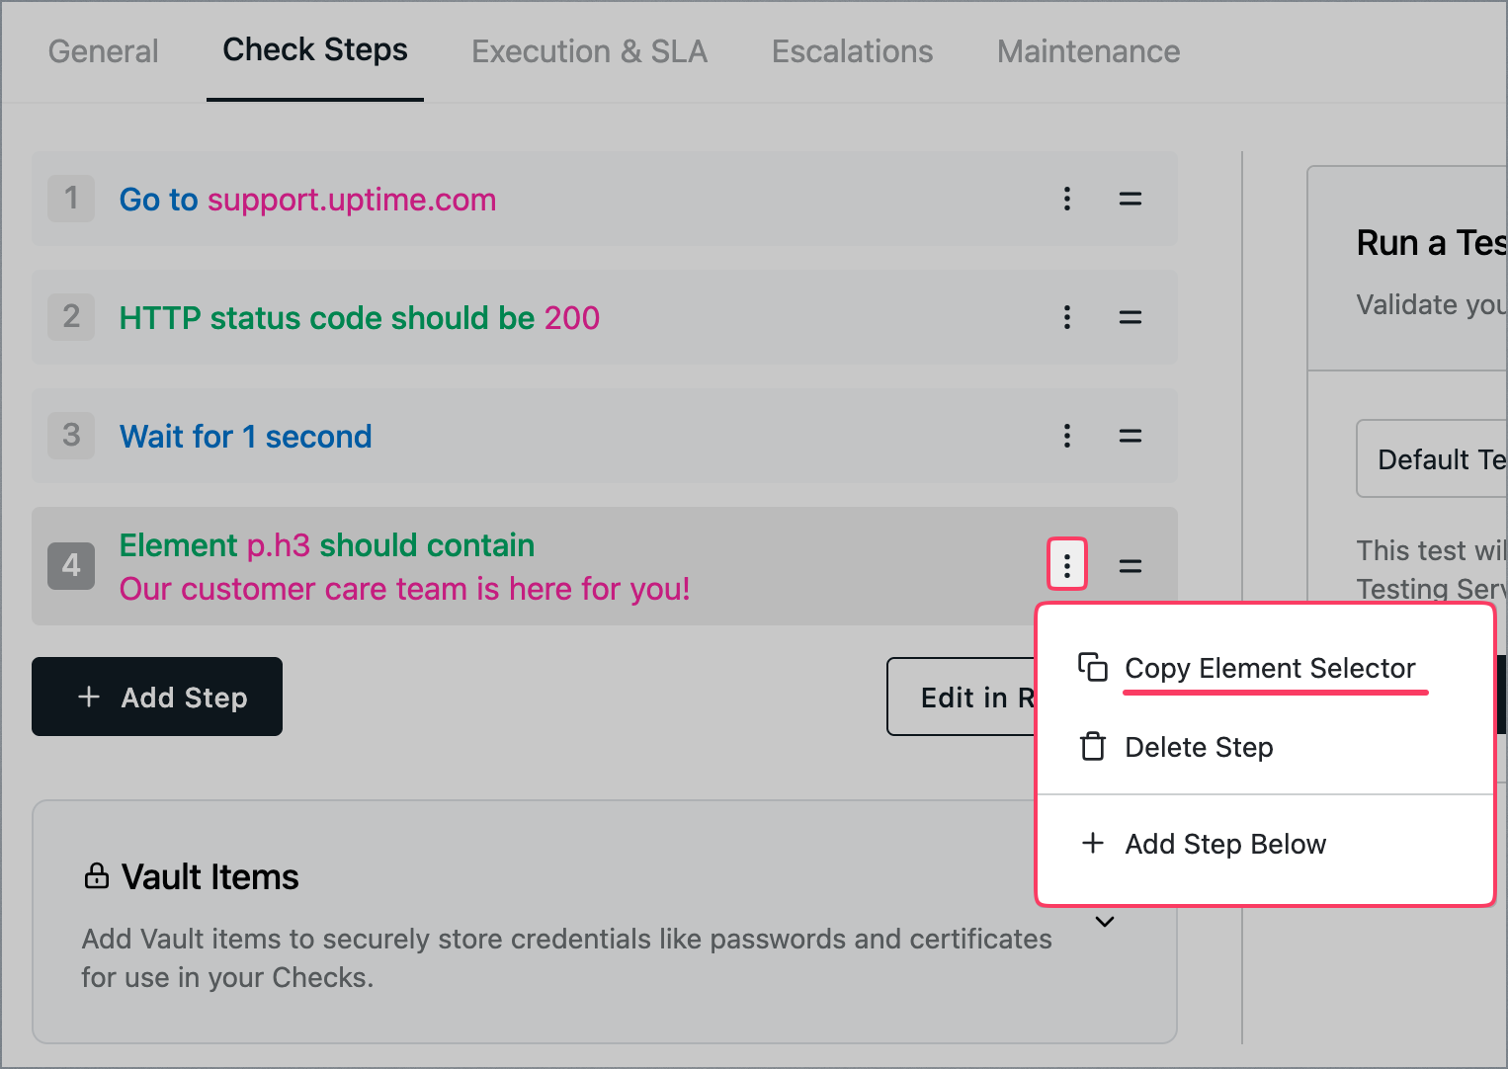The image size is (1508, 1069).
Task: Expand the Vault Items section chevron
Action: [x=1105, y=922]
